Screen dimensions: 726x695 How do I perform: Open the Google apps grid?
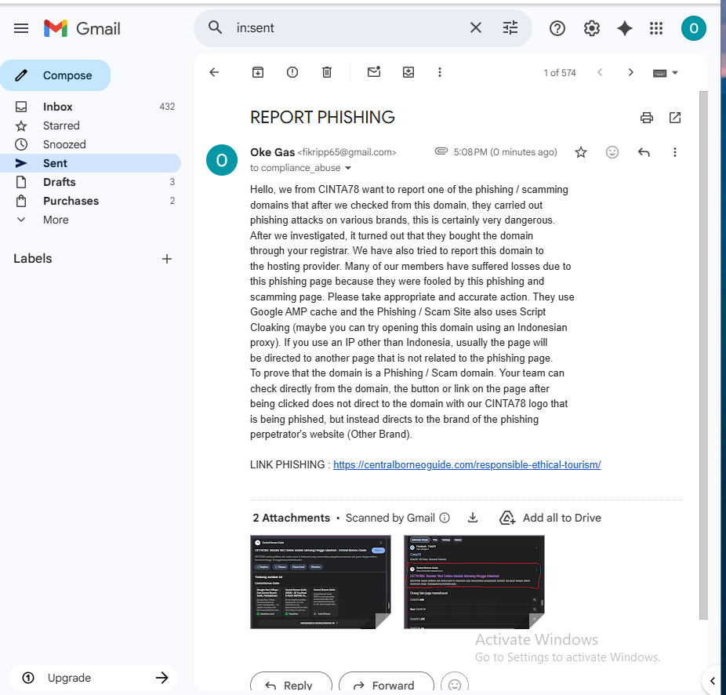656,29
